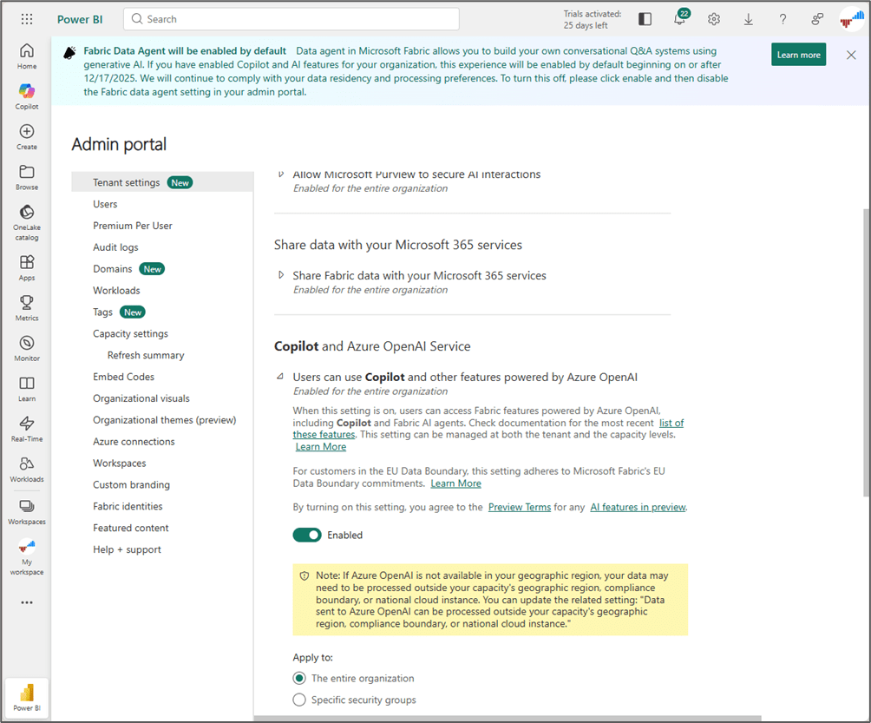Click the Download arrow icon

coord(748,19)
